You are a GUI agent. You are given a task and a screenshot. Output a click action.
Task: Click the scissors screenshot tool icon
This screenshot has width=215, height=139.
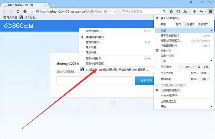(185, 11)
